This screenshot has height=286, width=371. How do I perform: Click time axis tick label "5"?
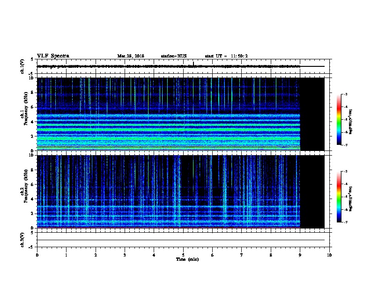(183, 255)
